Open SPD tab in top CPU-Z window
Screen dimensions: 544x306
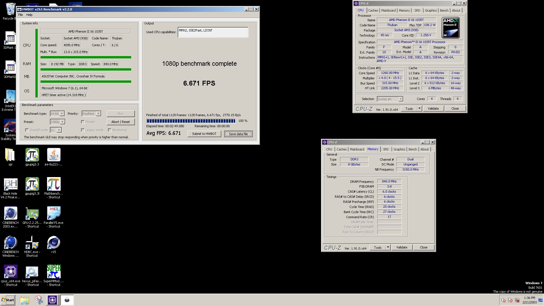point(417,10)
